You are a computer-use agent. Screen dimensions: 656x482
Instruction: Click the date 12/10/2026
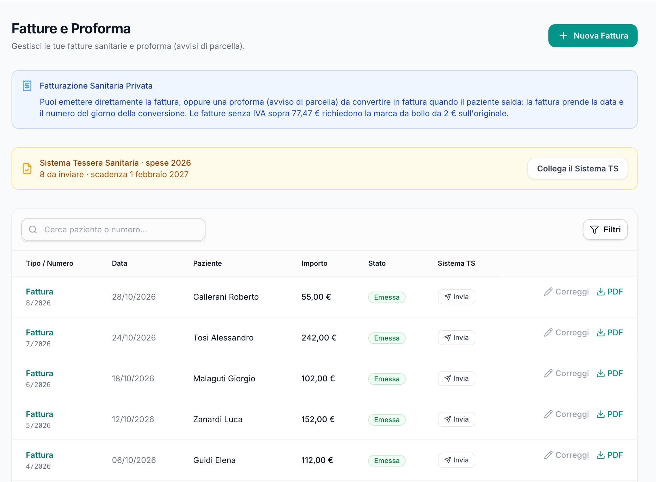pos(133,419)
